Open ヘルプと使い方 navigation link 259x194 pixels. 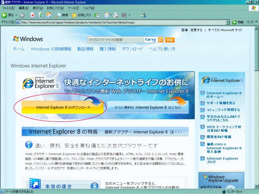pyautogui.click(x=162, y=49)
